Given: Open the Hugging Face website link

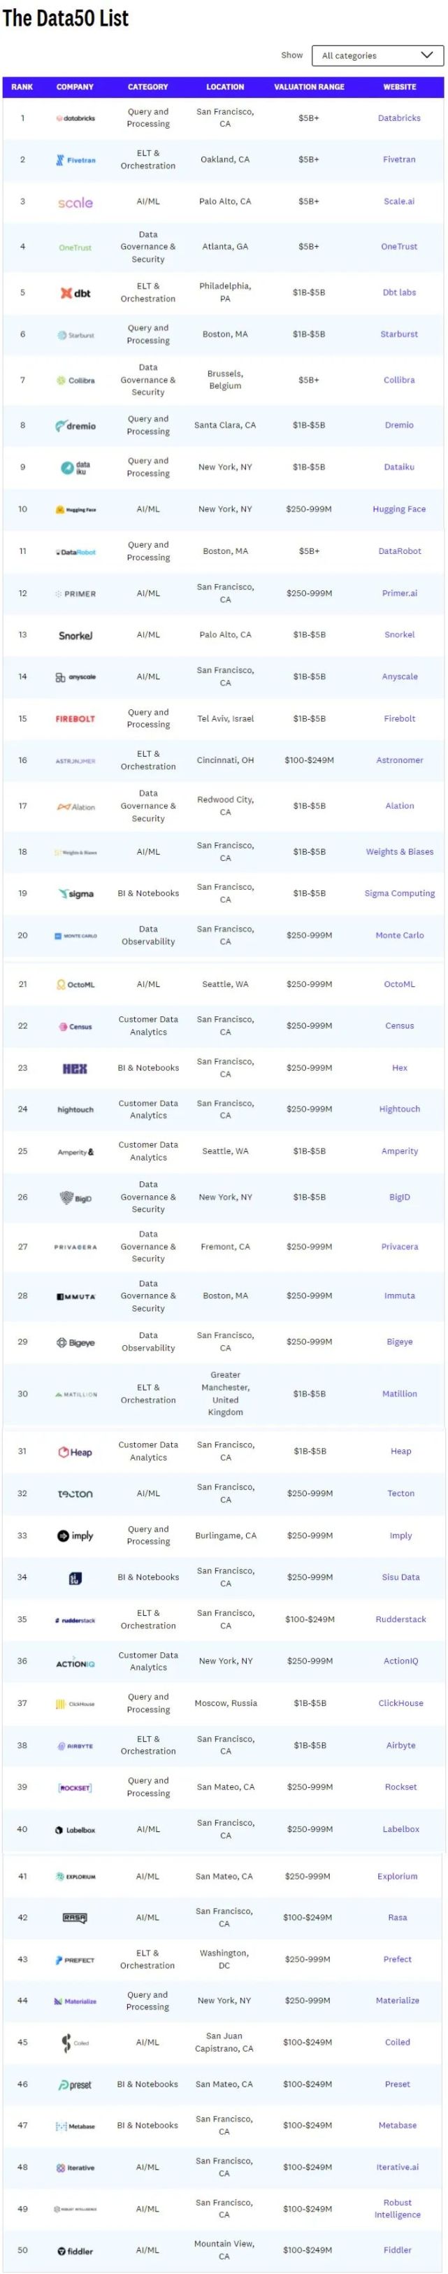Looking at the screenshot, I should click(398, 509).
